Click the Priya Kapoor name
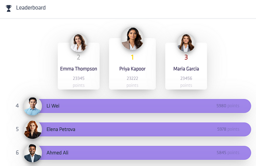256x166 pixels. point(132,69)
